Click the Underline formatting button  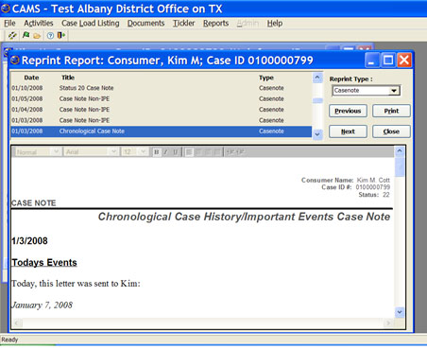click(x=175, y=152)
